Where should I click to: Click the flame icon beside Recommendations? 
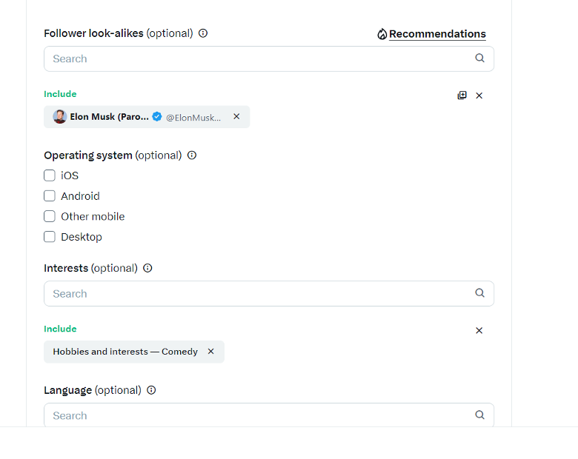pyautogui.click(x=382, y=34)
